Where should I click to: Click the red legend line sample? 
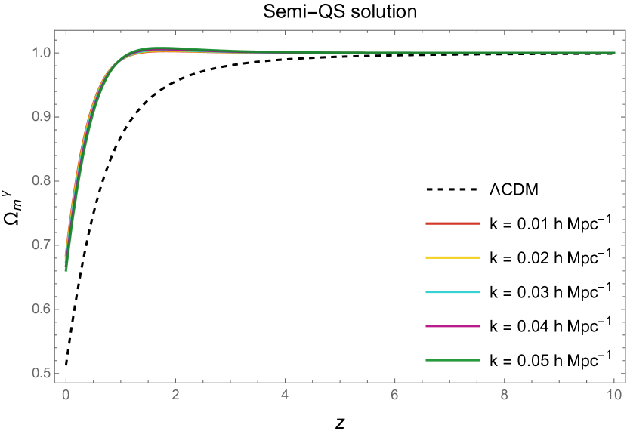[452, 224]
